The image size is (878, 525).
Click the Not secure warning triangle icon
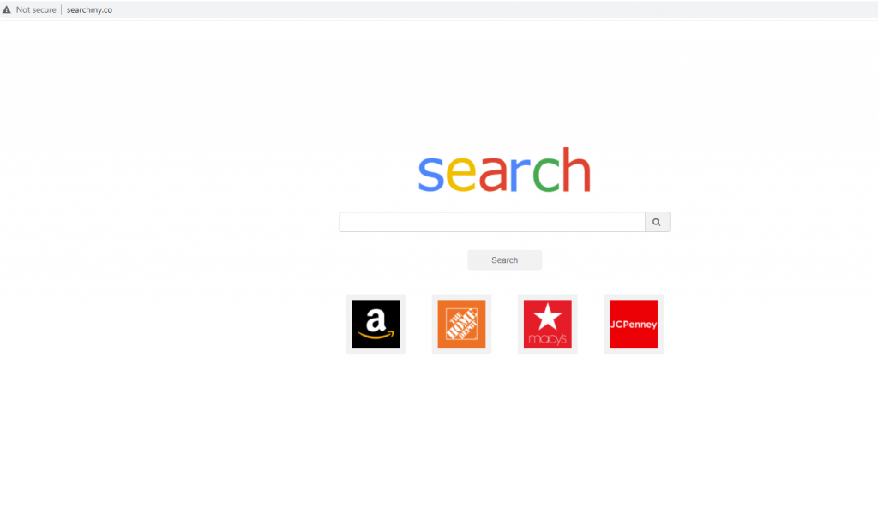click(7, 9)
